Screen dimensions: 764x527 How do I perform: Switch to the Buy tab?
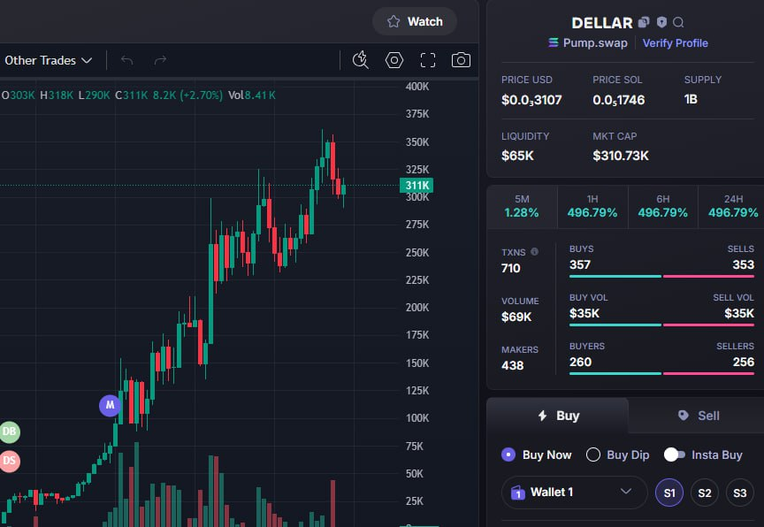[x=558, y=416]
